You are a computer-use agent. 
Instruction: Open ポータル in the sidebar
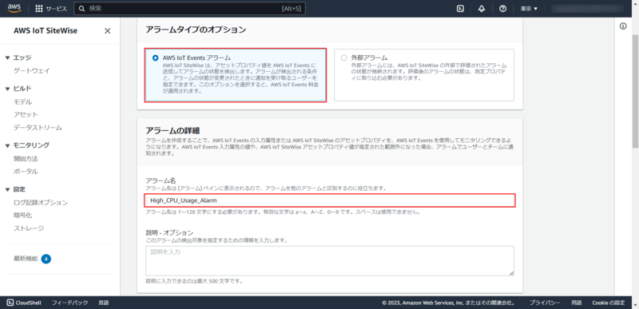pos(26,172)
